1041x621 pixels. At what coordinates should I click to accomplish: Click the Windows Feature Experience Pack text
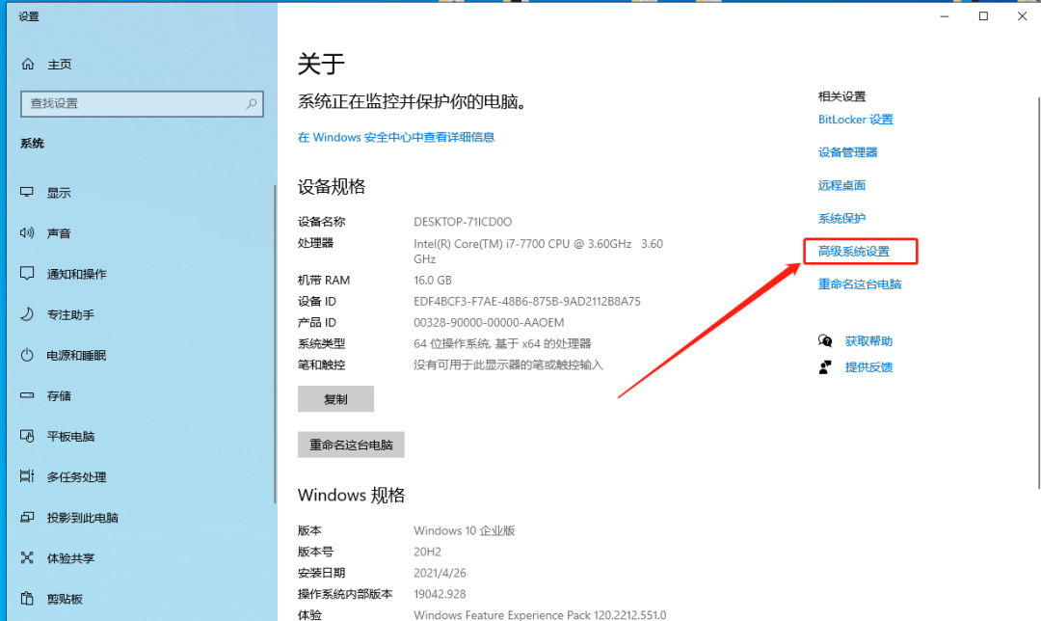click(540, 615)
